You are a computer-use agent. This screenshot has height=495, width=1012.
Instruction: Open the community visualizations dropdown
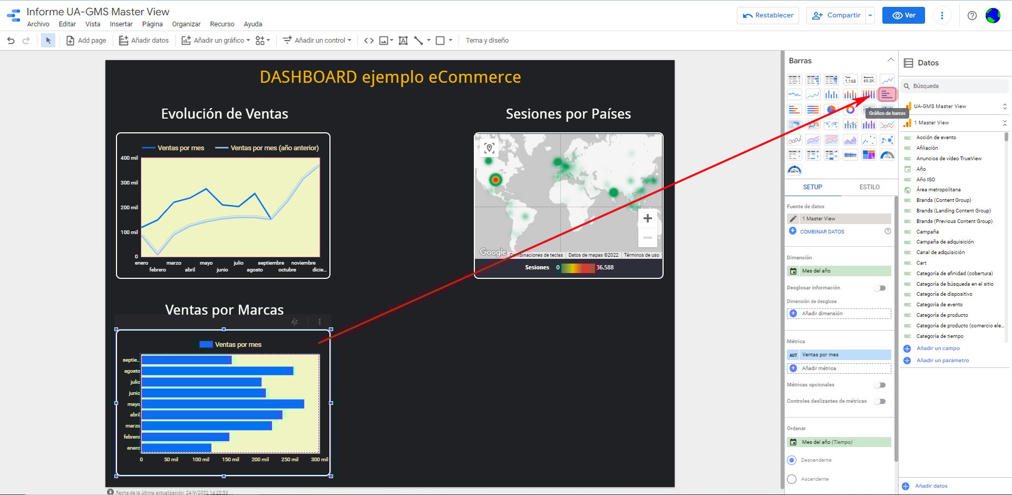(x=262, y=41)
